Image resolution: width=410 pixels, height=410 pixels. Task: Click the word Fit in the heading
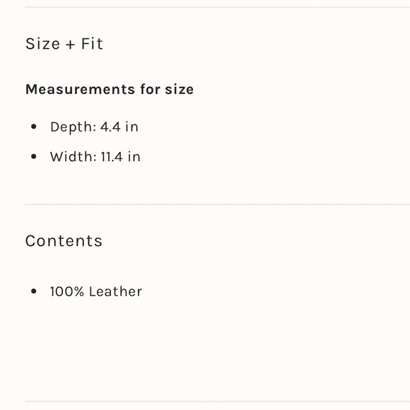92,44
